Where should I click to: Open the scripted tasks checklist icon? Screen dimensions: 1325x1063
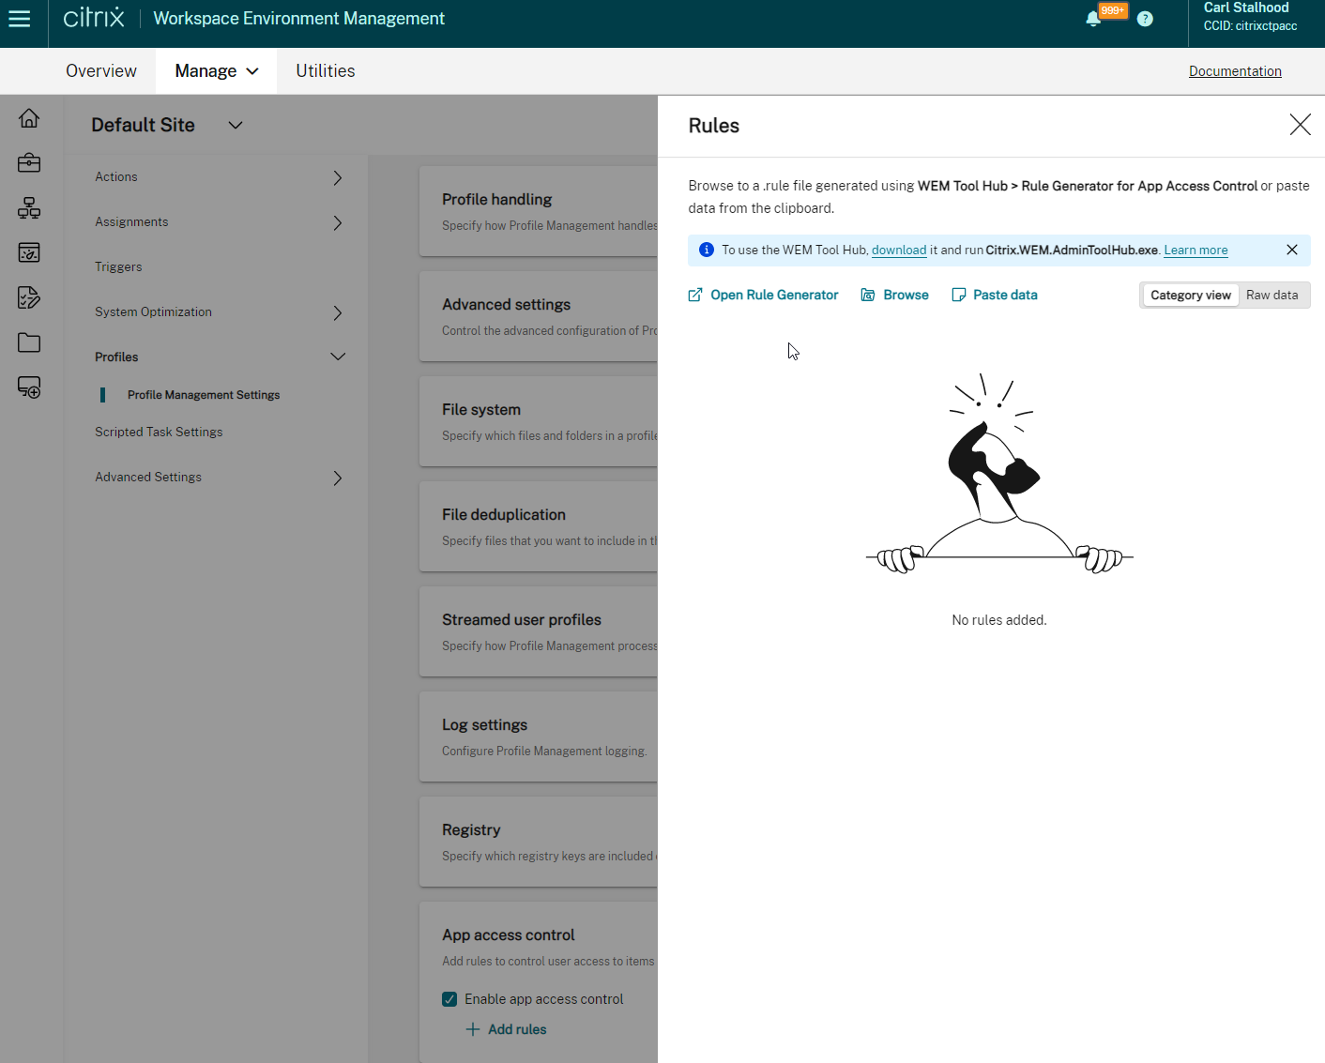click(x=29, y=297)
